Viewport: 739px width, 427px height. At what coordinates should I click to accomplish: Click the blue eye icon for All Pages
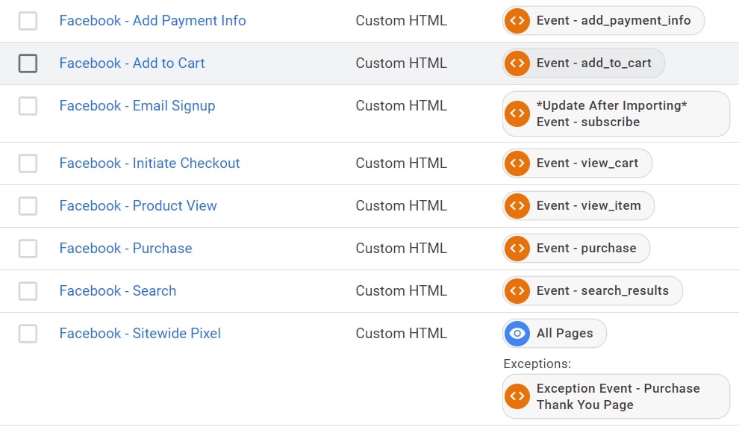(x=517, y=333)
